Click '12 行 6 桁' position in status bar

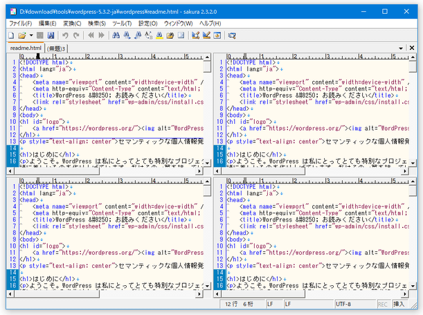tap(239, 304)
